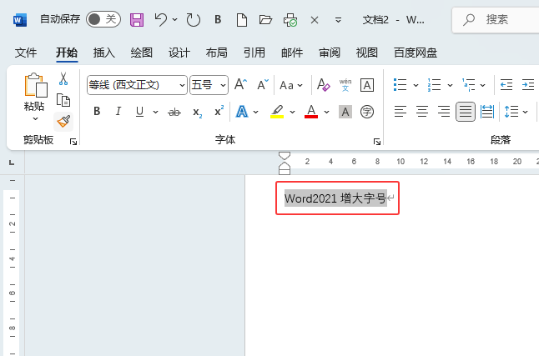This screenshot has width=539, height=356.
Task: Open the font size box 五号
Action: click(209, 85)
